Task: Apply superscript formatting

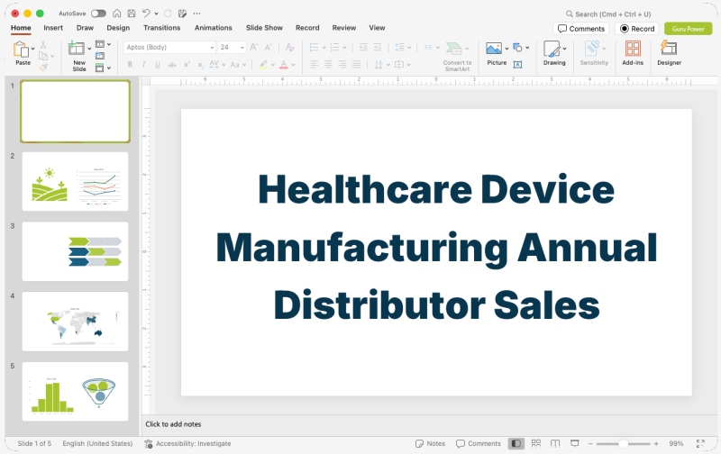Action: click(x=187, y=65)
